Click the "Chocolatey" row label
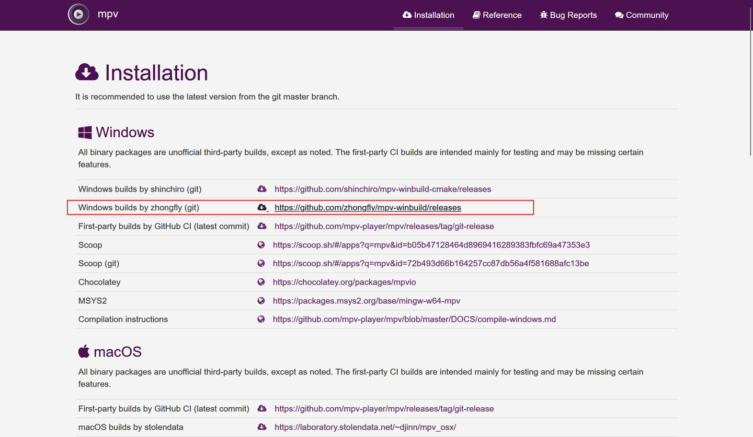 pos(99,282)
